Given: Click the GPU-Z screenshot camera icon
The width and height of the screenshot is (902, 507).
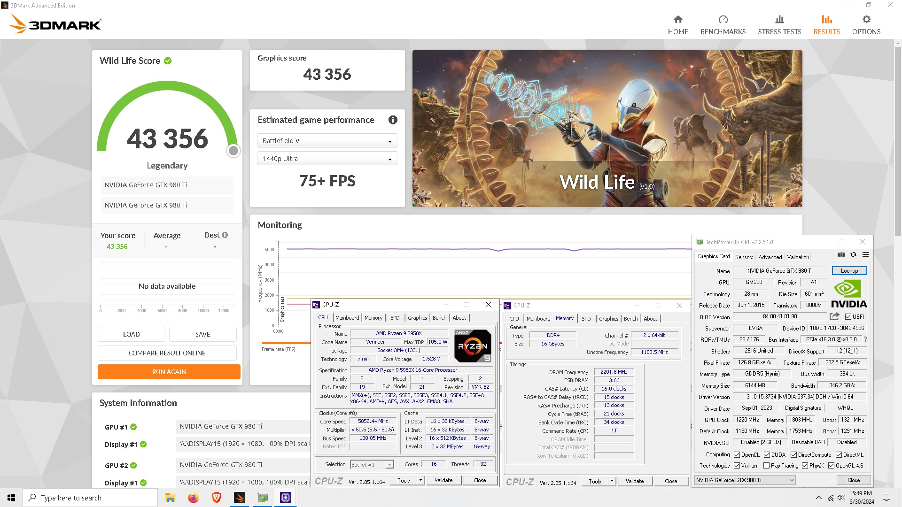Looking at the screenshot, I should (841, 254).
